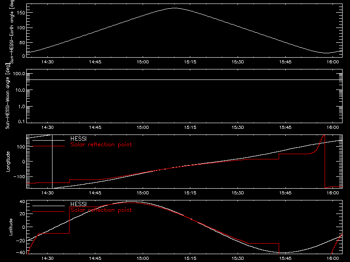
Task: Click 14:30 label under Longitude plot
Action: pos(48,193)
